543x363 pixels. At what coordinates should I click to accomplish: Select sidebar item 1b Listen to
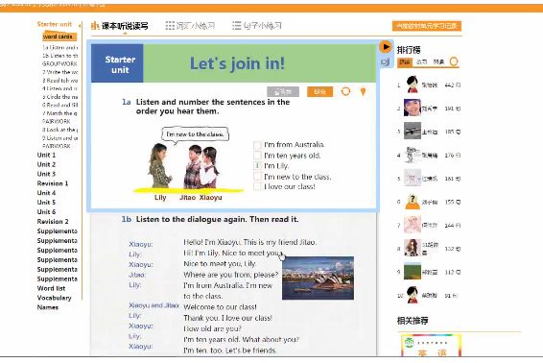tap(59, 56)
